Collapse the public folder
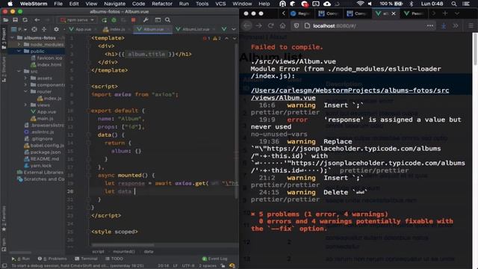 coord(19,52)
